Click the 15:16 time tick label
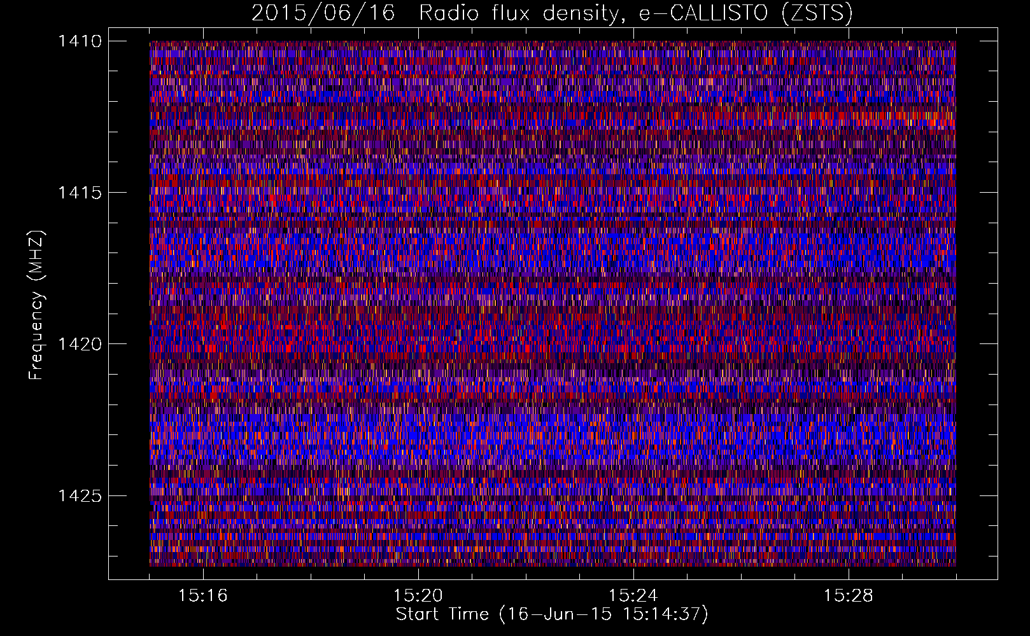The width and height of the screenshot is (1030, 636). 203,595
